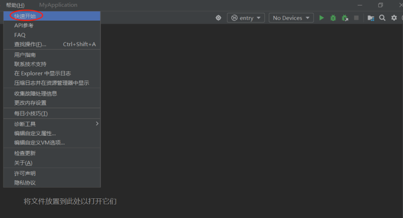Choose FAQ in help menu
This screenshot has width=403, height=218.
(52, 35)
